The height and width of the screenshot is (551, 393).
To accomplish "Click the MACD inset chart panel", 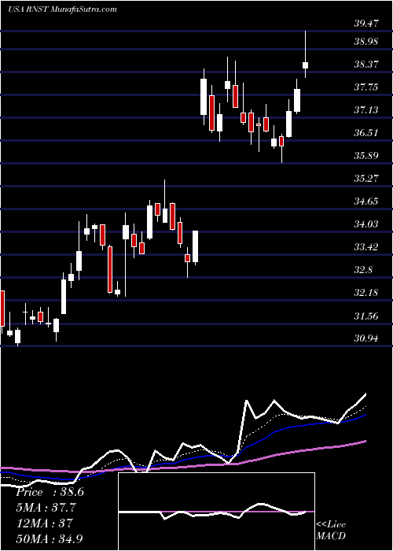I will (x=216, y=512).
